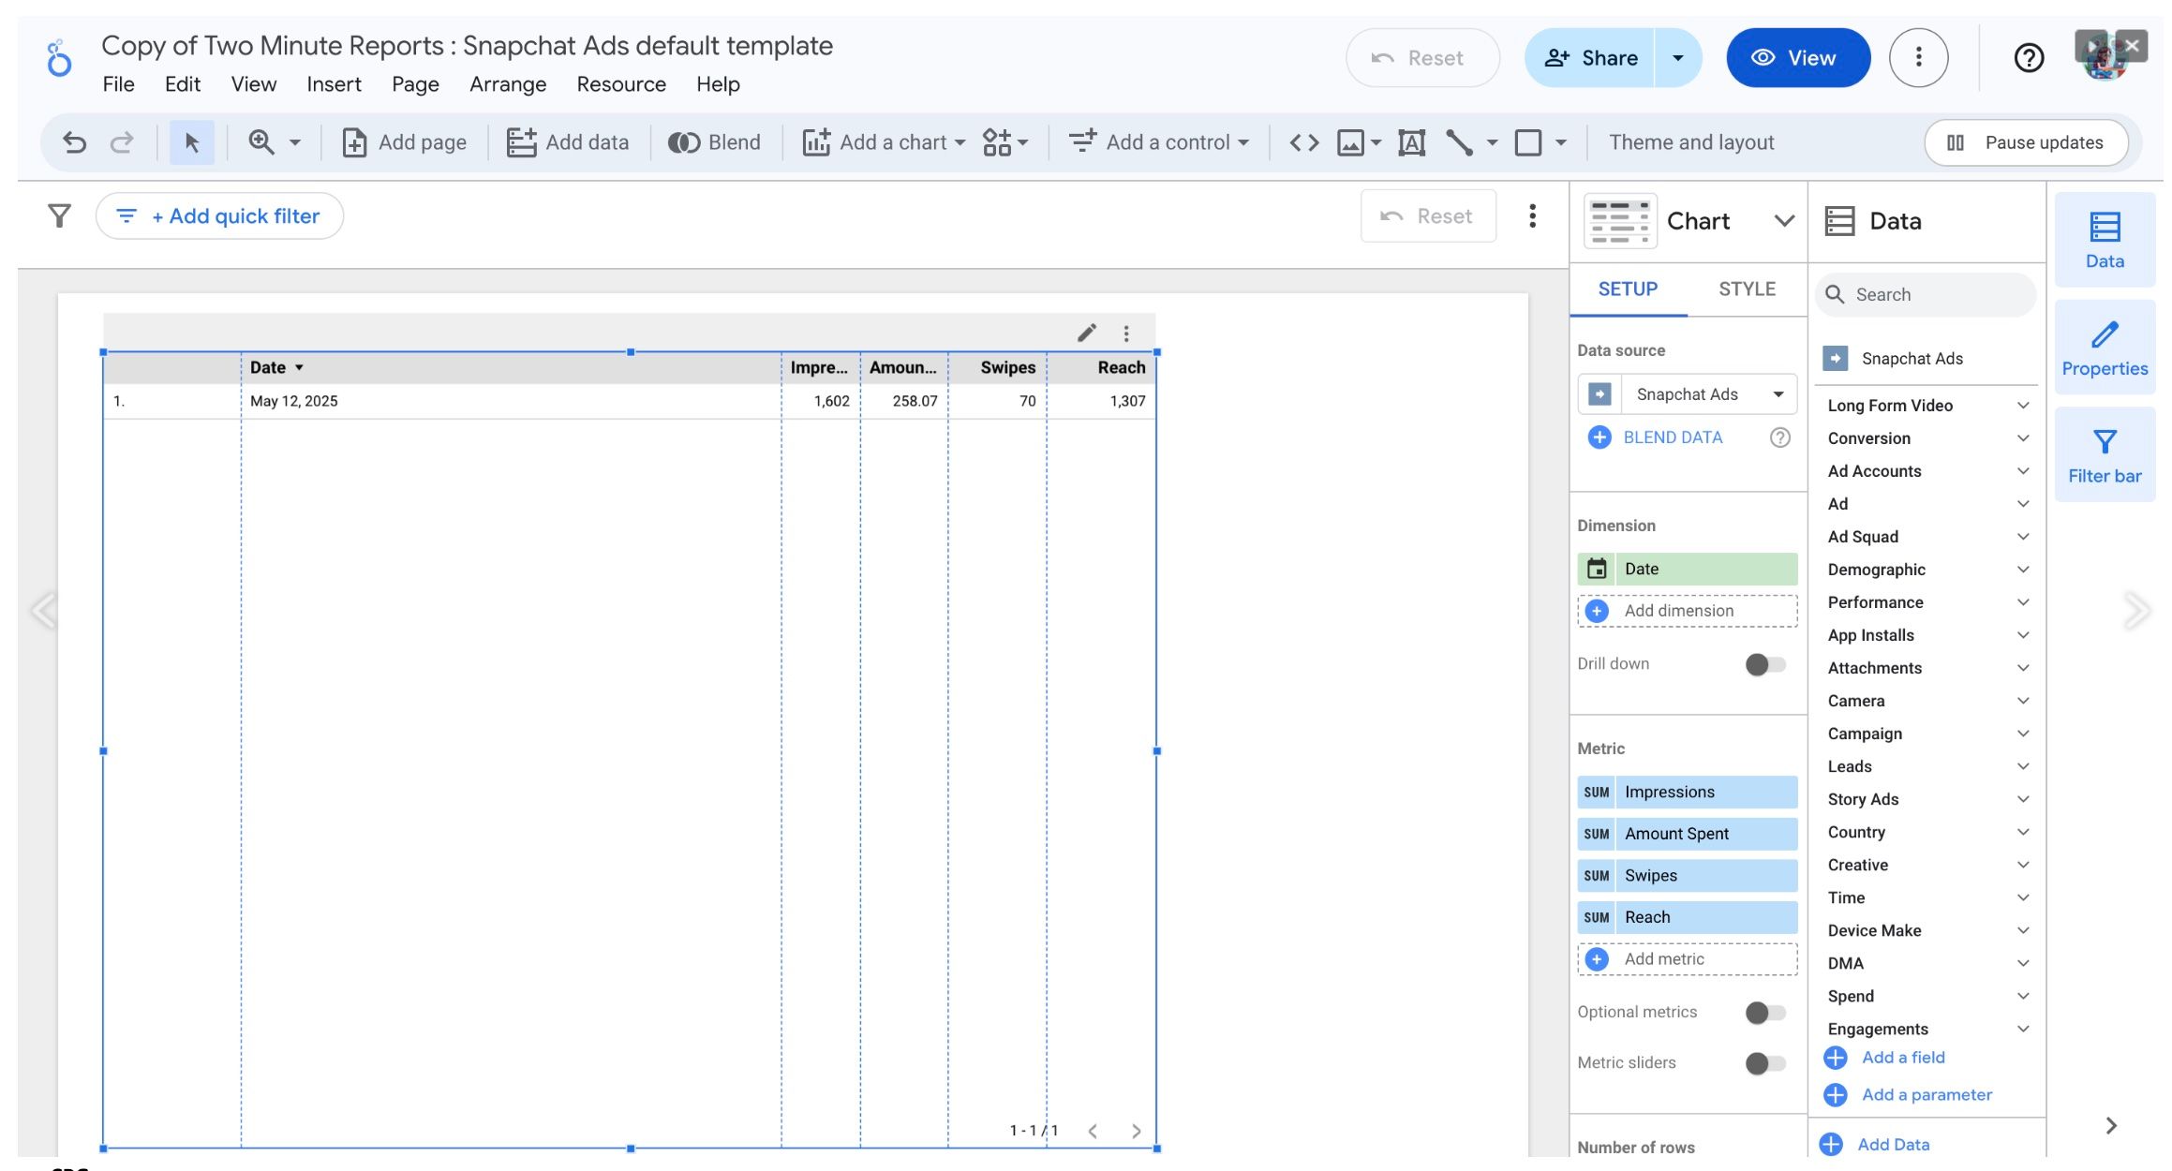Click the filter funnel icon
2172x1171 pixels.
click(x=59, y=216)
